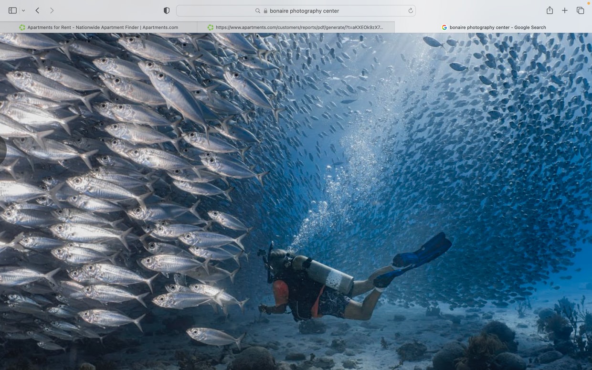Click the Google favicon on the active tab
The image size is (592, 370).
tap(444, 27)
